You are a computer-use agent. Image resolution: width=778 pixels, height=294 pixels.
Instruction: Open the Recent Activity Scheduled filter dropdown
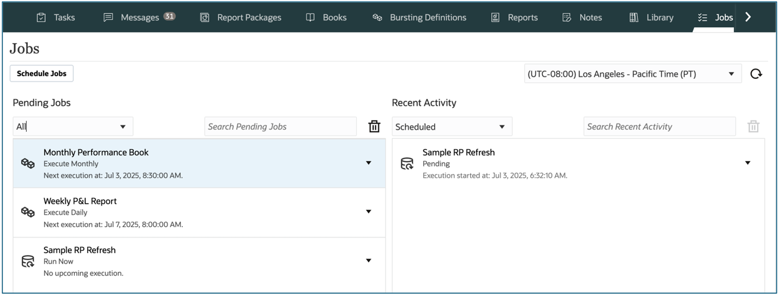[501, 127]
